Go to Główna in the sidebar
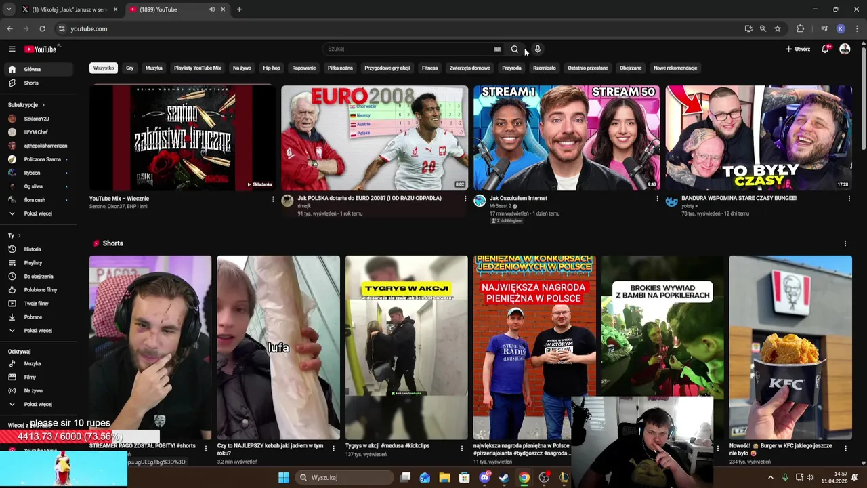 pos(39,69)
